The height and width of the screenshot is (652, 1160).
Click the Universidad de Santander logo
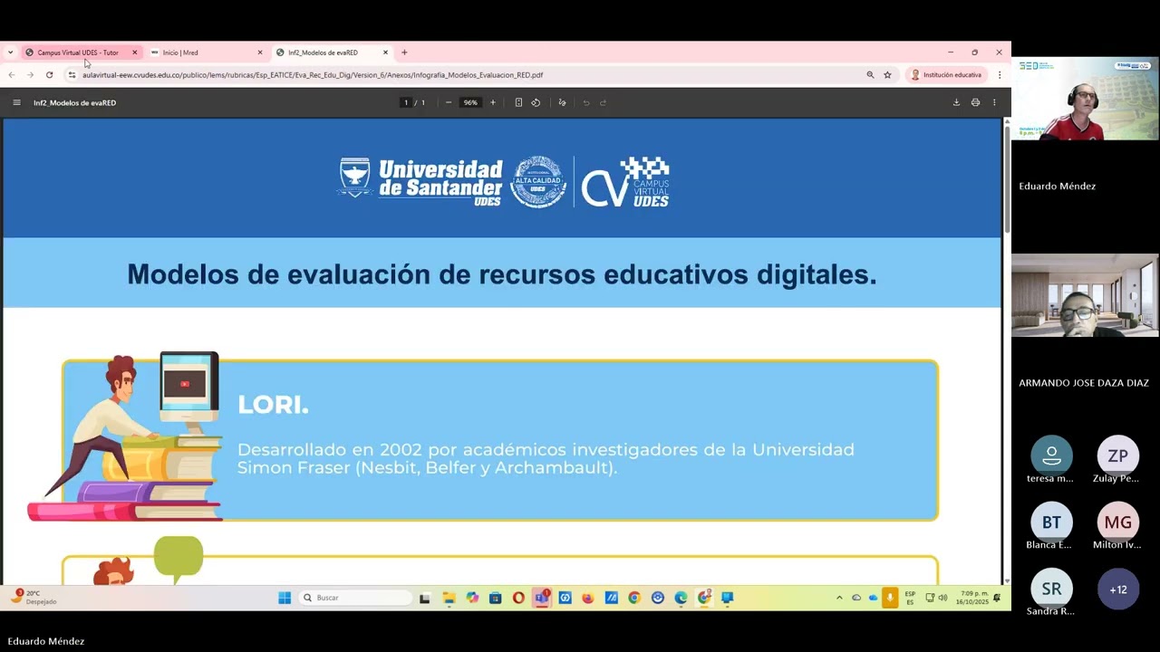click(x=420, y=181)
